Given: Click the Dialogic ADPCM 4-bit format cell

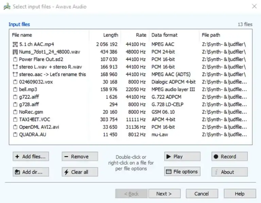Looking at the screenshot, I should [173, 82].
